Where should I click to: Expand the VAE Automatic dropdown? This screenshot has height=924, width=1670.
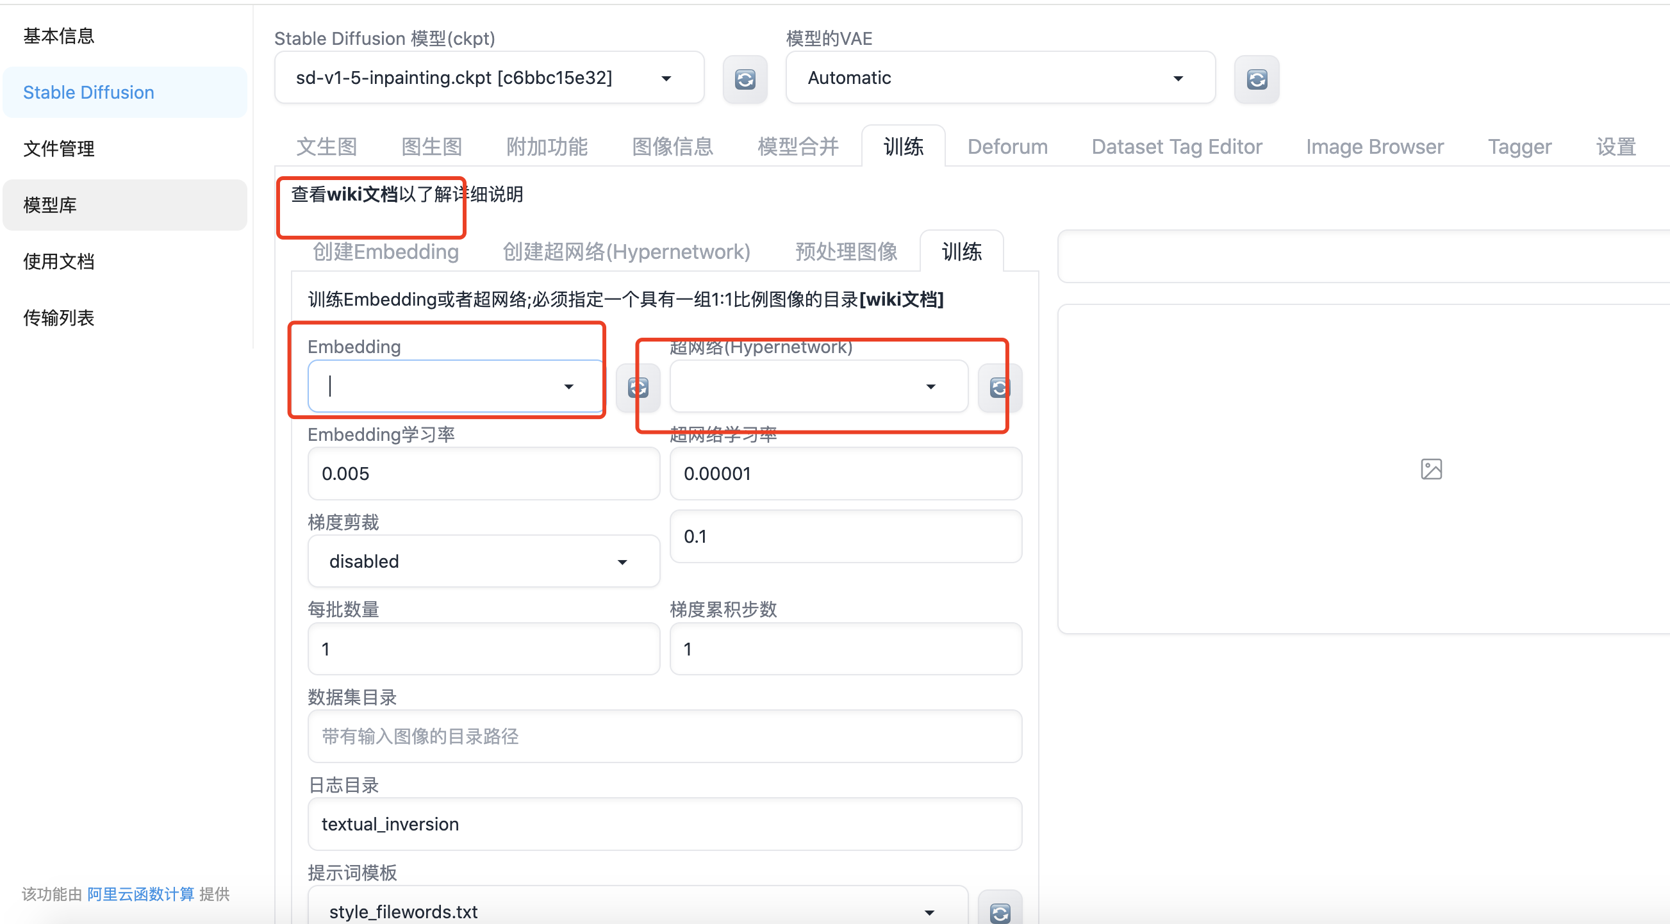click(1000, 78)
